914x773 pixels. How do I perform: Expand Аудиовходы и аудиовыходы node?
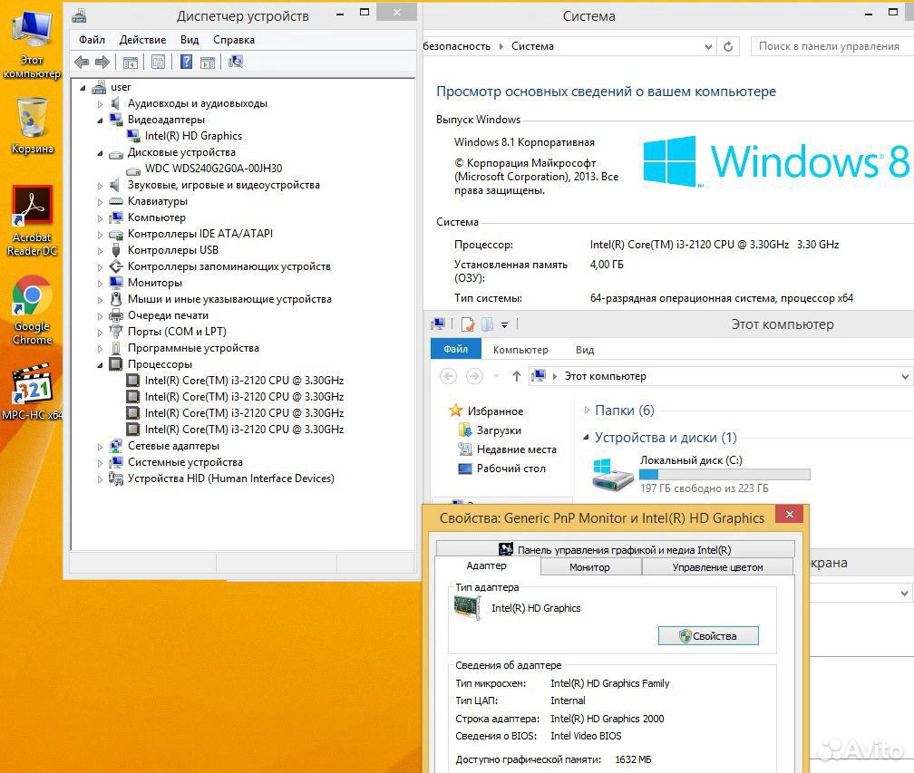[100, 103]
